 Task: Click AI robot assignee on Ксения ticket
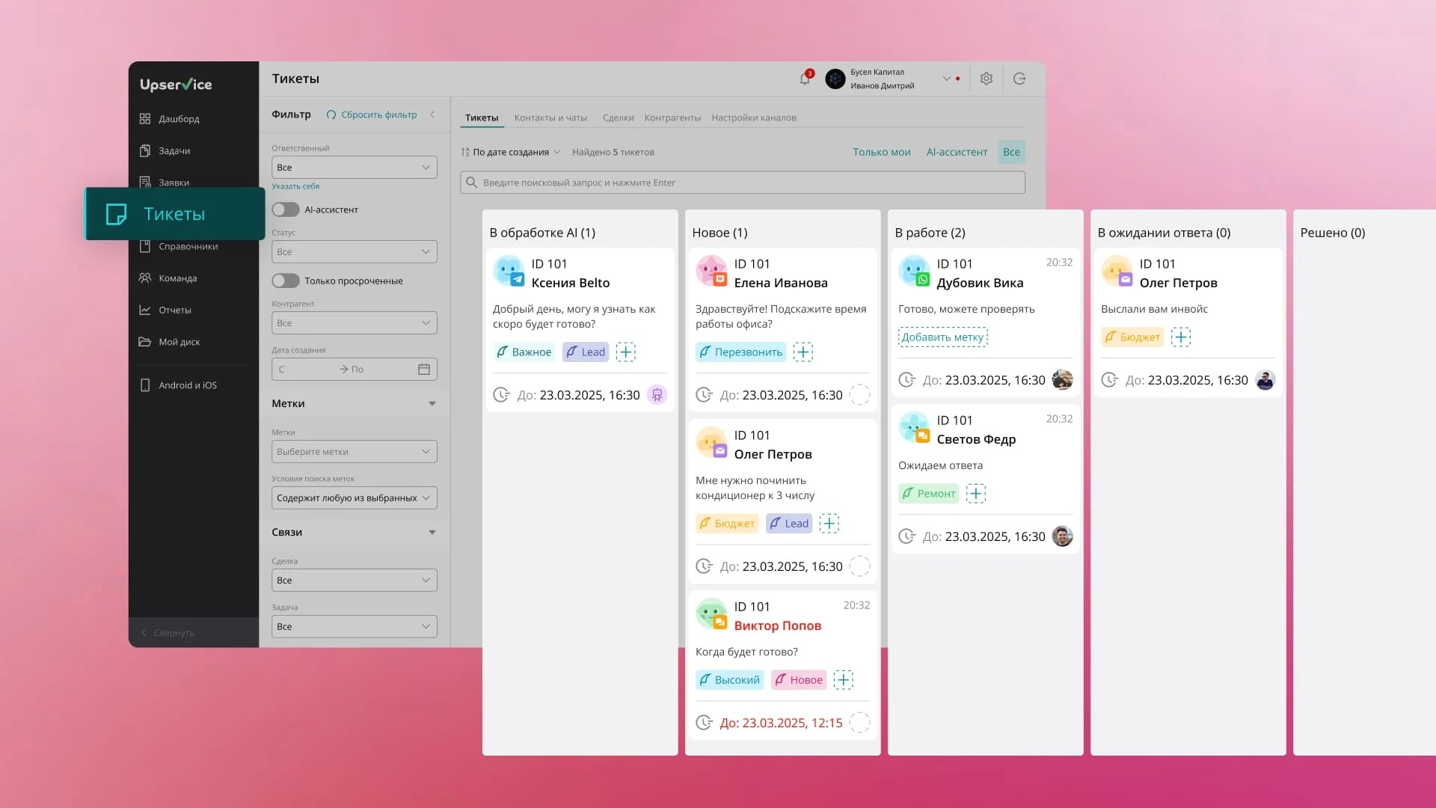tap(657, 394)
